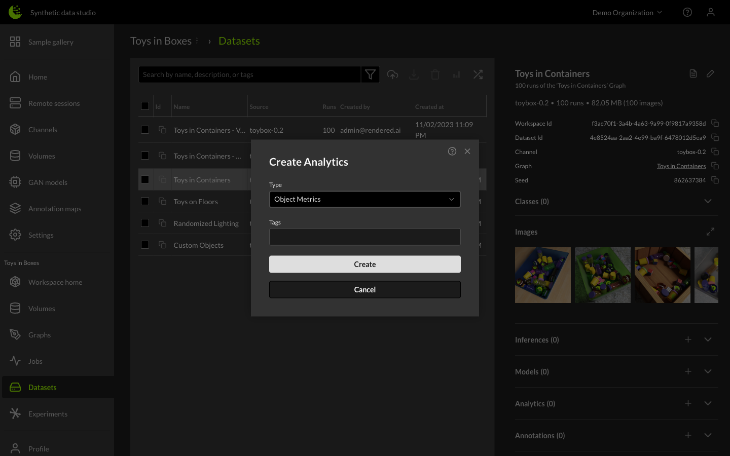This screenshot has height=456, width=730.
Task: Open Demo Organization menu
Action: point(627,12)
